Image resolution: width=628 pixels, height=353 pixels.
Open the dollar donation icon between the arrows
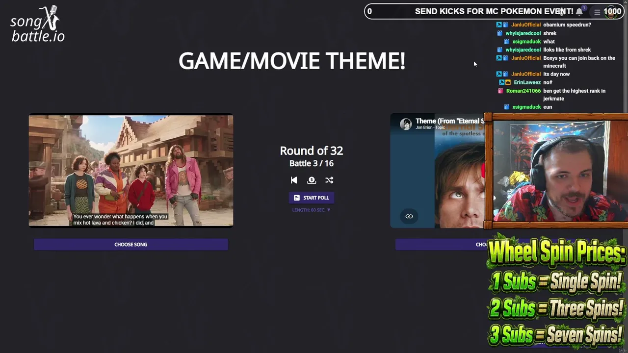pyautogui.click(x=312, y=180)
